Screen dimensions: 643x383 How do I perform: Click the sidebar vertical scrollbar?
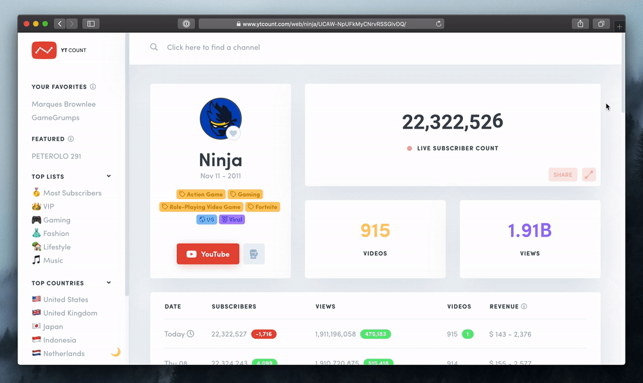[127, 165]
